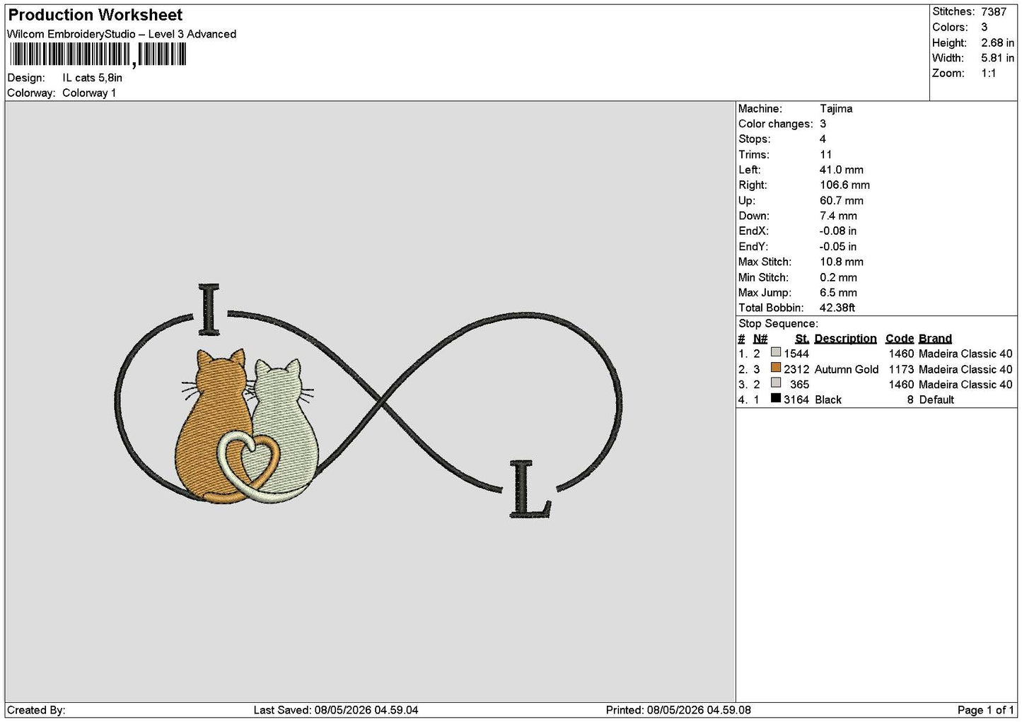Screen dimensions: 1022x722
Task: Click the 'Production Worksheet' title
Action: point(95,15)
